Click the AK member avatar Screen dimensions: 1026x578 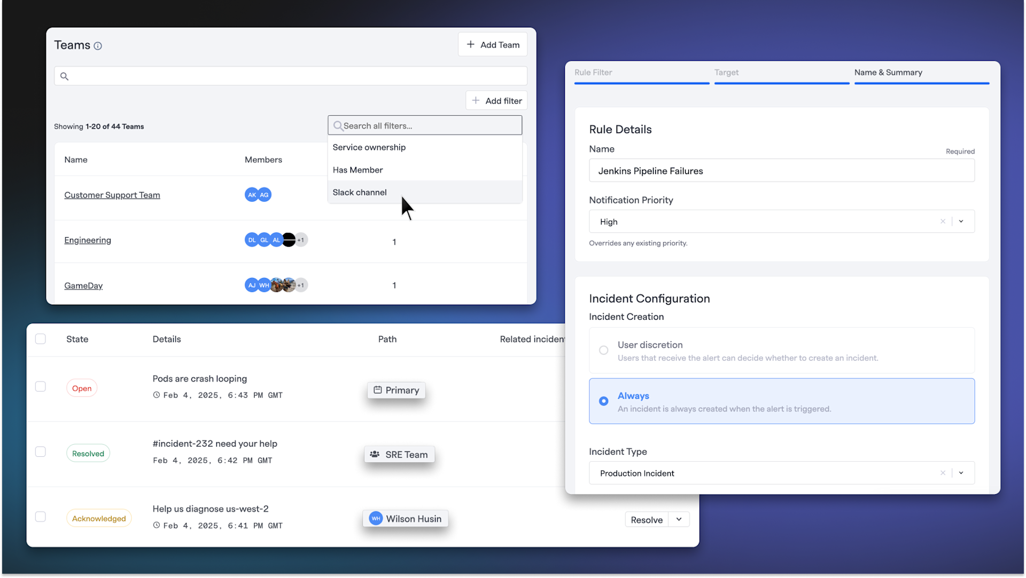click(x=251, y=195)
